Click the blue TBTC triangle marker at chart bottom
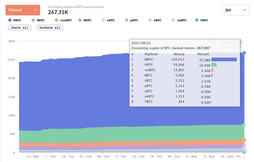This screenshot has width=254, height=162. pyautogui.click(x=244, y=152)
